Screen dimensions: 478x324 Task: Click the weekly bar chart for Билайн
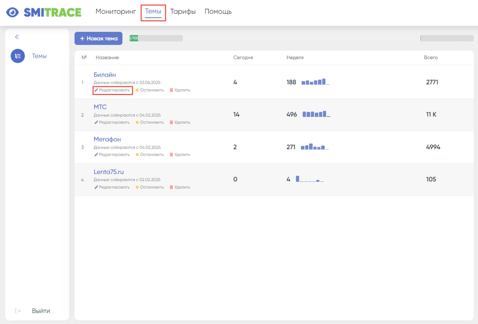[315, 82]
